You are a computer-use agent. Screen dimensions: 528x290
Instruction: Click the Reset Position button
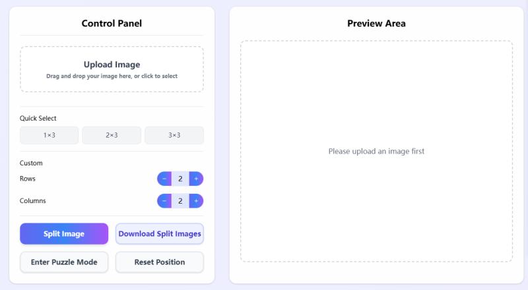[160, 262]
